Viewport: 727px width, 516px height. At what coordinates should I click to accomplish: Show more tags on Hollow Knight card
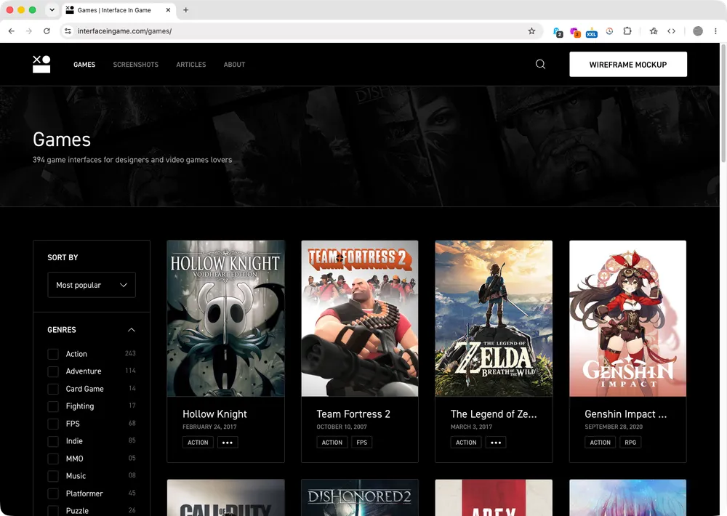pyautogui.click(x=227, y=443)
